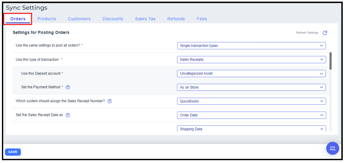Expand the Order Date dropdown
The height and width of the screenshot is (163, 345).
click(251, 115)
